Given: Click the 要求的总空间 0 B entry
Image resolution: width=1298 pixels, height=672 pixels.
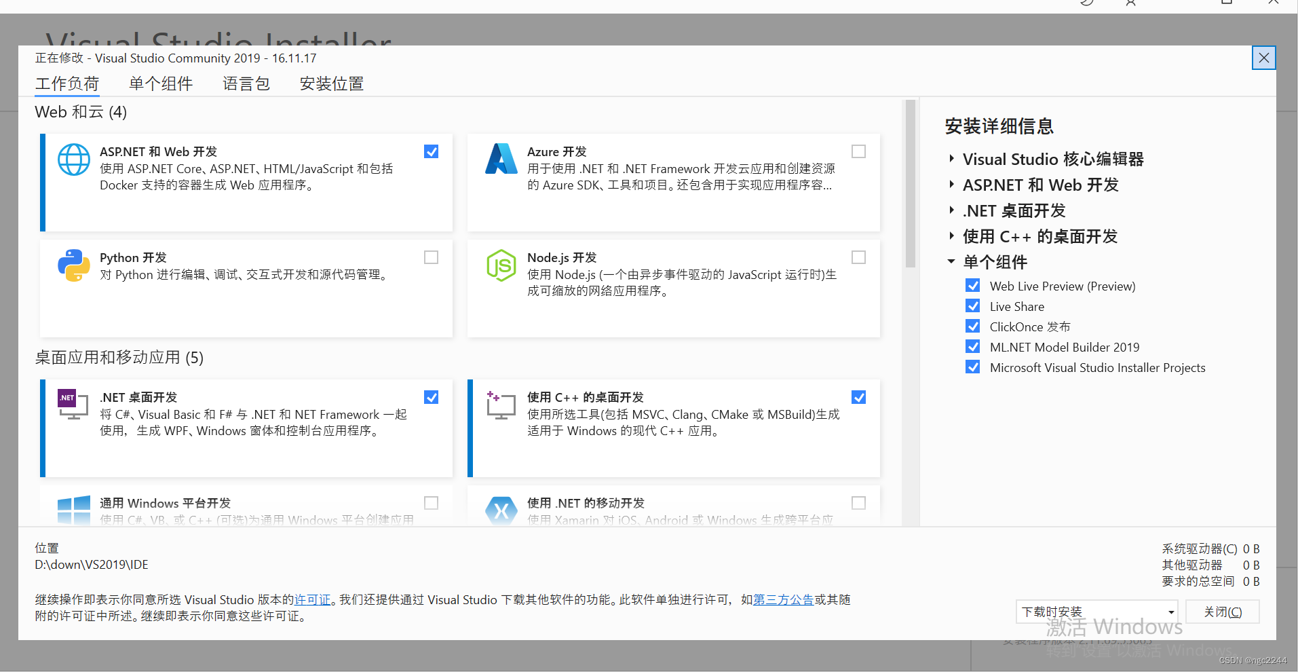Looking at the screenshot, I should (1210, 582).
